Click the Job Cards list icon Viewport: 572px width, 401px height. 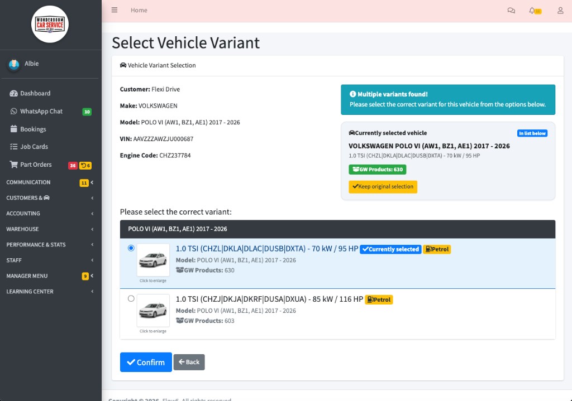click(13, 147)
